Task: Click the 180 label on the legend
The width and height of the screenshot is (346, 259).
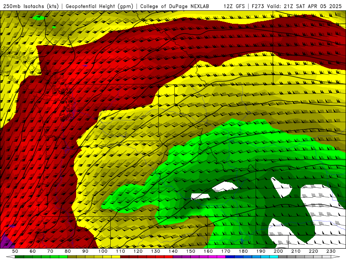Action: [x=243, y=251]
